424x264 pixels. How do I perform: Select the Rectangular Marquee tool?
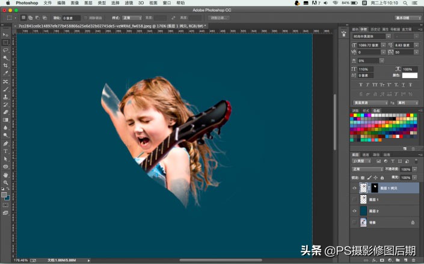coord(5,43)
